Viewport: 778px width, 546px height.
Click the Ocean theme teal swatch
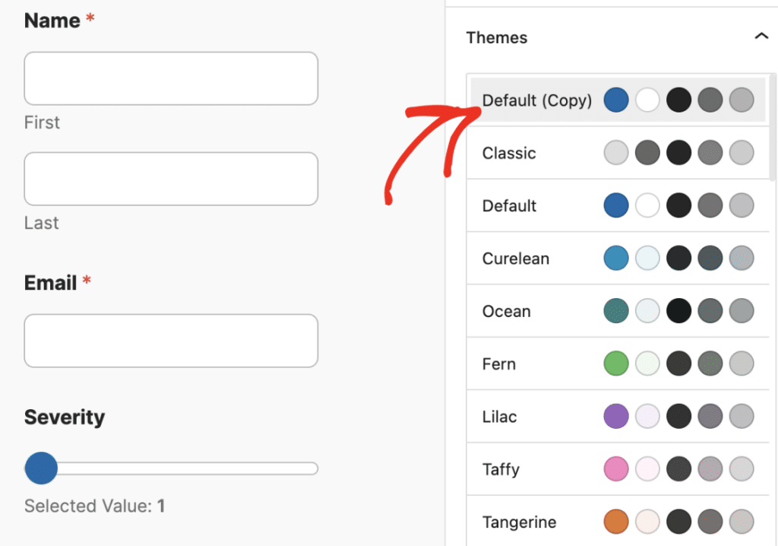pos(616,311)
